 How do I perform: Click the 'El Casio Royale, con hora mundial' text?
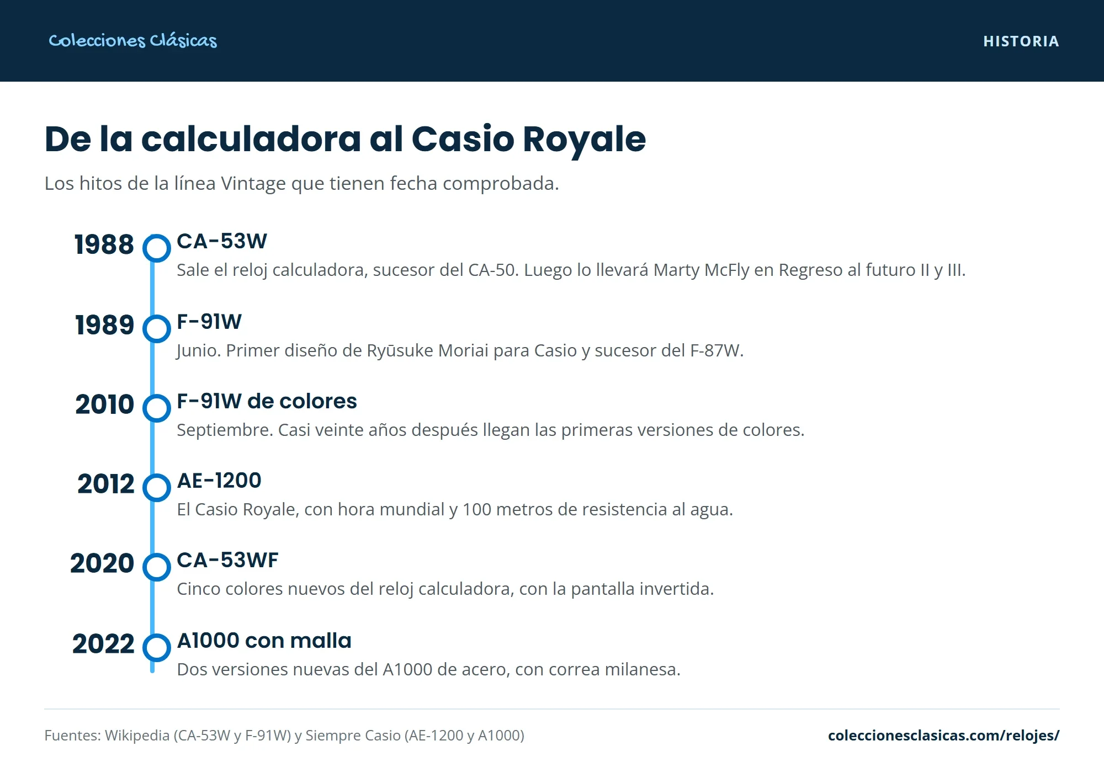click(455, 510)
